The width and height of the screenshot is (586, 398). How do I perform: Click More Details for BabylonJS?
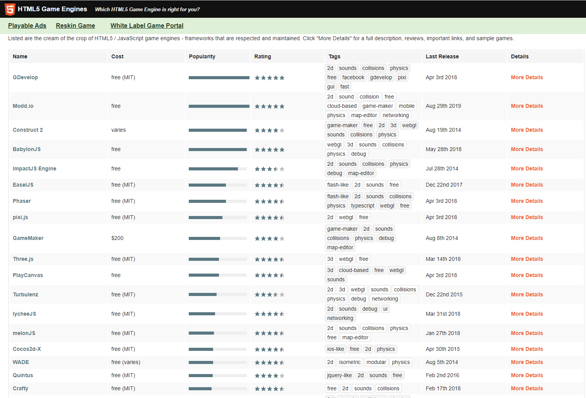tap(527, 149)
